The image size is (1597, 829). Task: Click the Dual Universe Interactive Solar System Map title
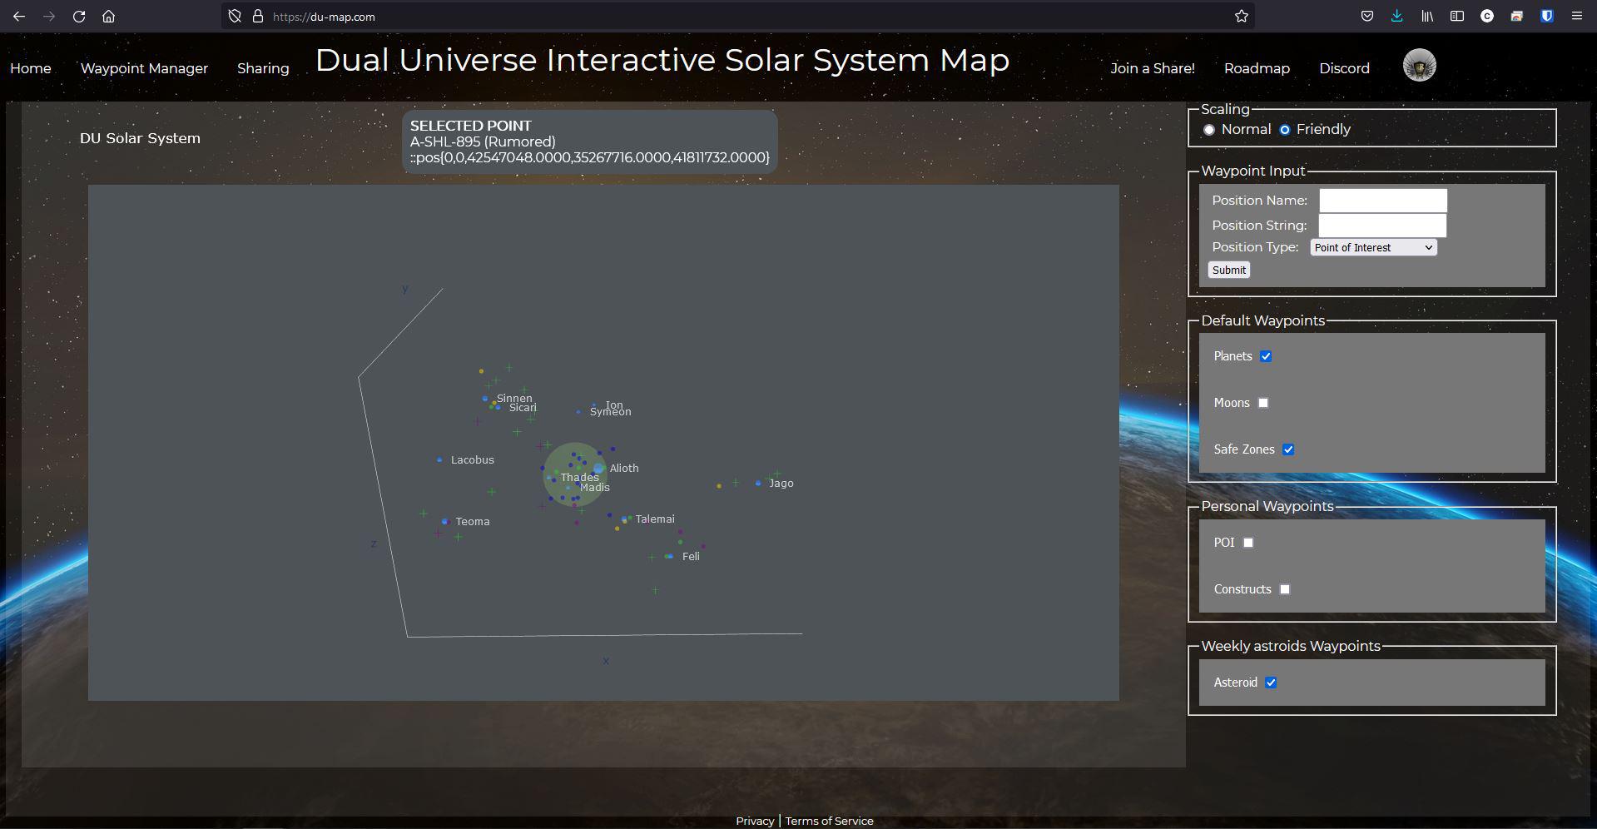tap(662, 60)
